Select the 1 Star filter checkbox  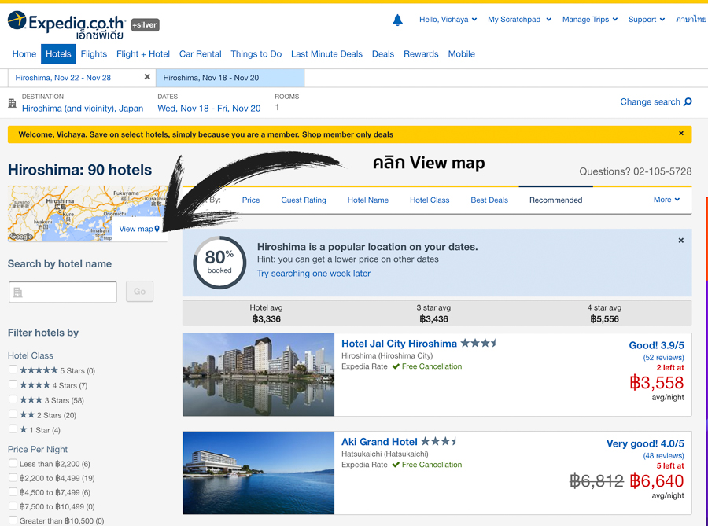13,429
